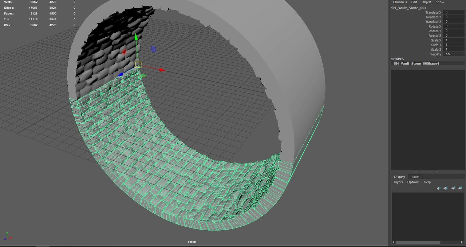Click the selected triangle count 8548
Image resolution: width=466 pixels, height=247 pixels.
52,19
